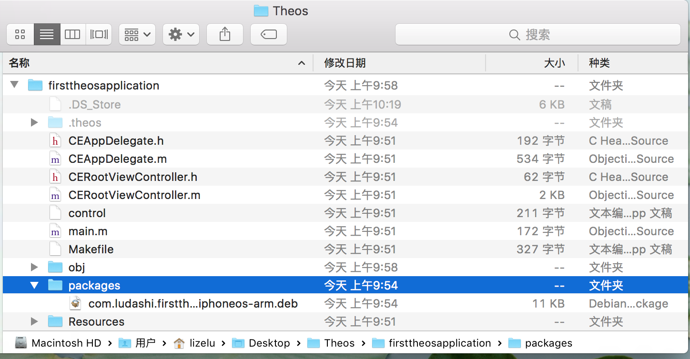Viewport: 690px width, 359px height.
Task: Select the CEAppDelegate.h file name
Action: [x=116, y=141]
